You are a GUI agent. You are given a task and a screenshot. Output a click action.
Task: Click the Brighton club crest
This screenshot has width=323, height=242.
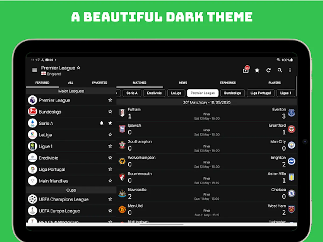[292, 161]
